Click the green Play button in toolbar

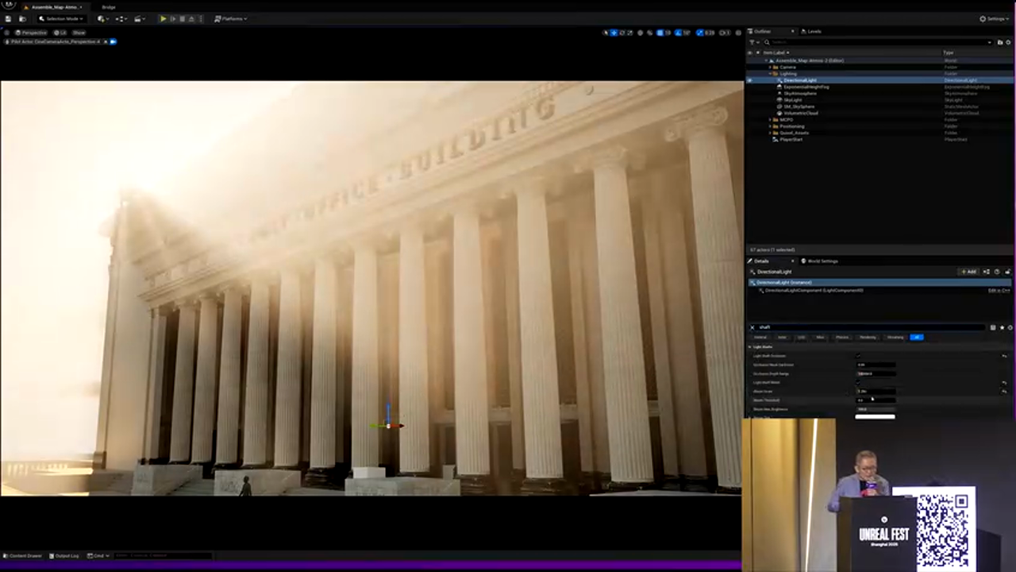[164, 18]
